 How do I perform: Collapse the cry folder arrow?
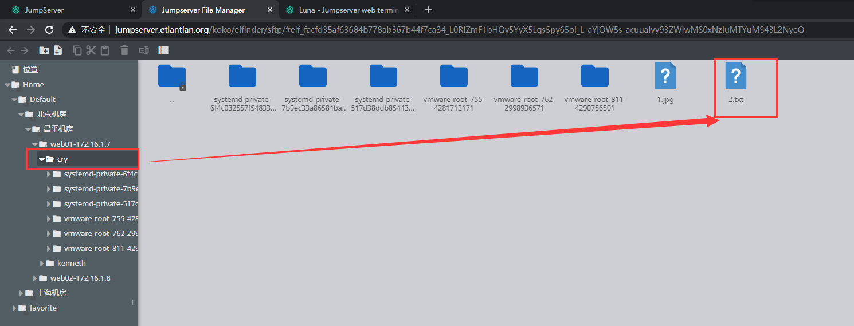tap(41, 159)
